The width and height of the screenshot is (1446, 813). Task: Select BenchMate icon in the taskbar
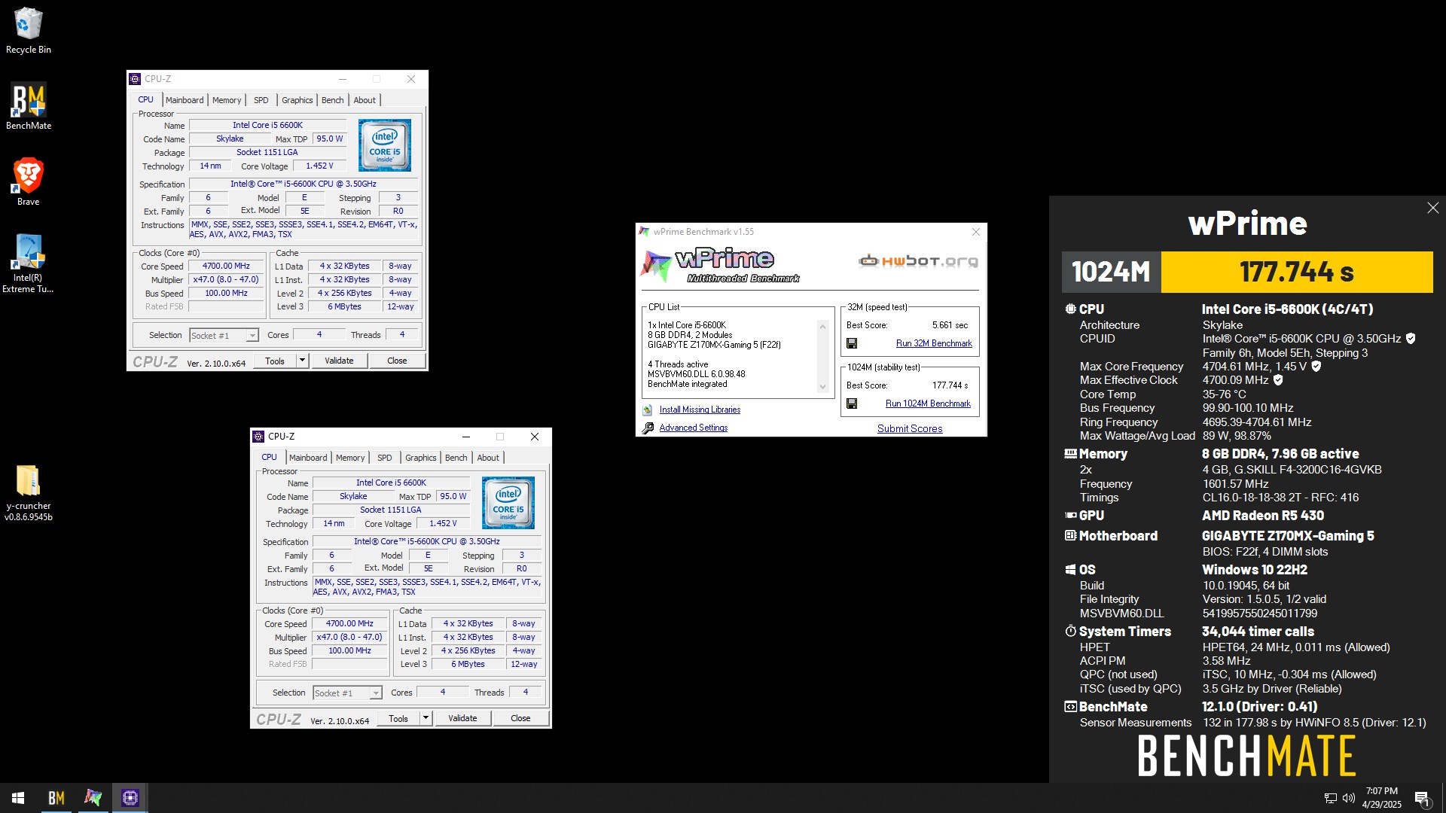(x=56, y=798)
